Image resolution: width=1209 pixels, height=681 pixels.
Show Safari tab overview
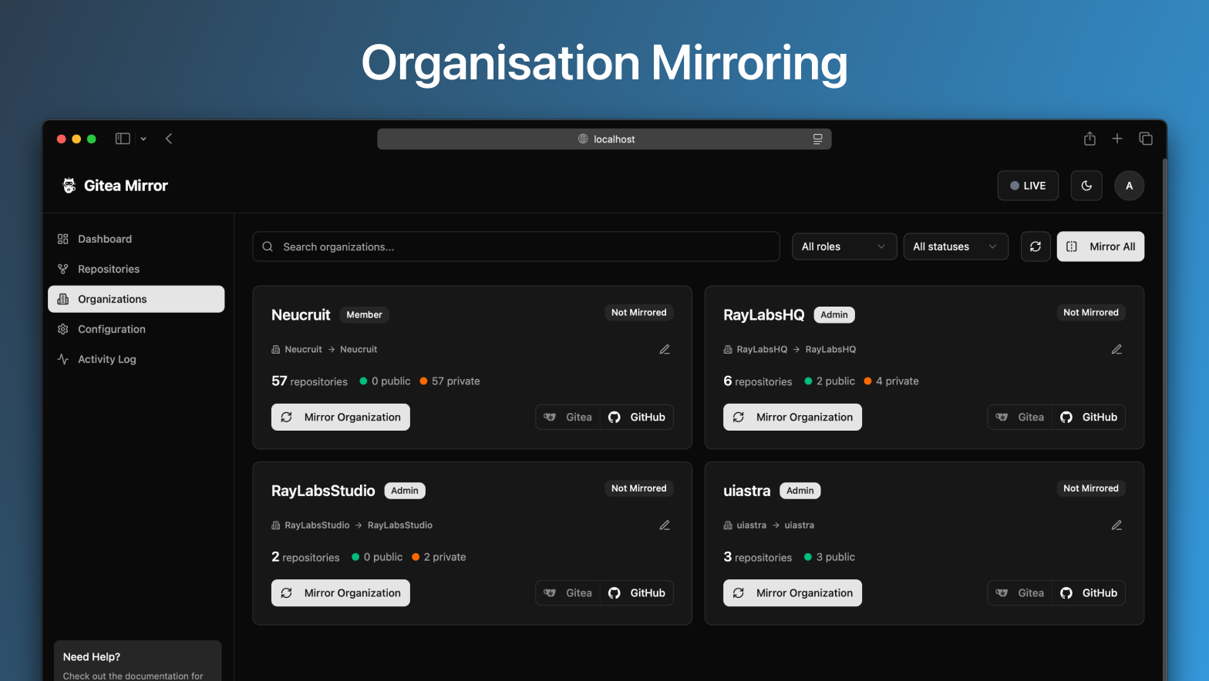(x=1145, y=139)
